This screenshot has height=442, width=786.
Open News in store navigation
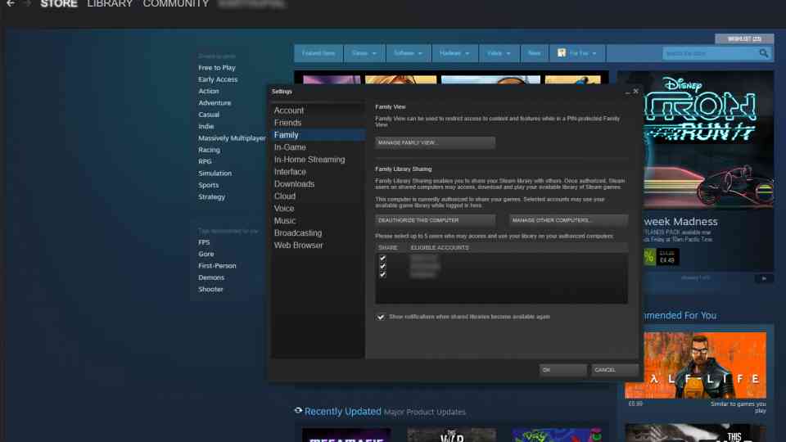tap(535, 53)
